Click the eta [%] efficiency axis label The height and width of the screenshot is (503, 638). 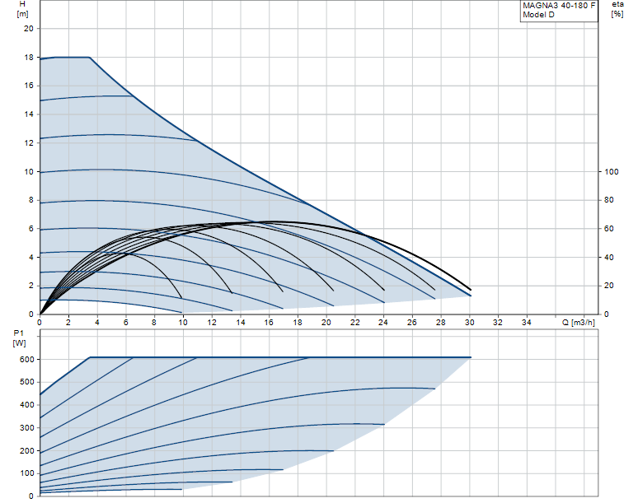tap(617, 9)
